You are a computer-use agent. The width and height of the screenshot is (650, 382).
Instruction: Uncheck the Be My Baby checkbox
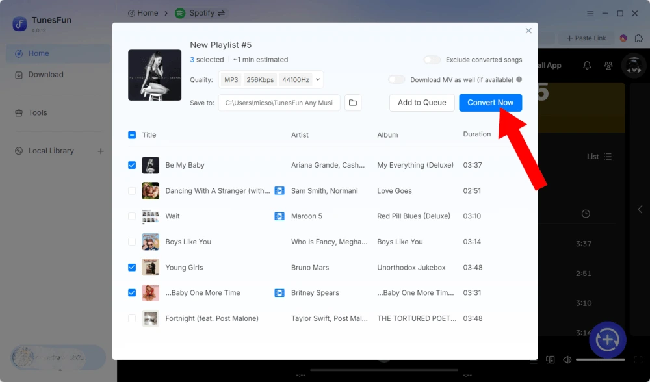point(132,165)
